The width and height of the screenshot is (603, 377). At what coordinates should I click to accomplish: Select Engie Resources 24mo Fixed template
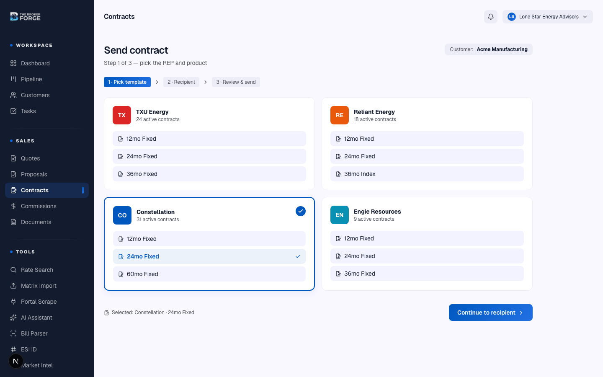427,256
